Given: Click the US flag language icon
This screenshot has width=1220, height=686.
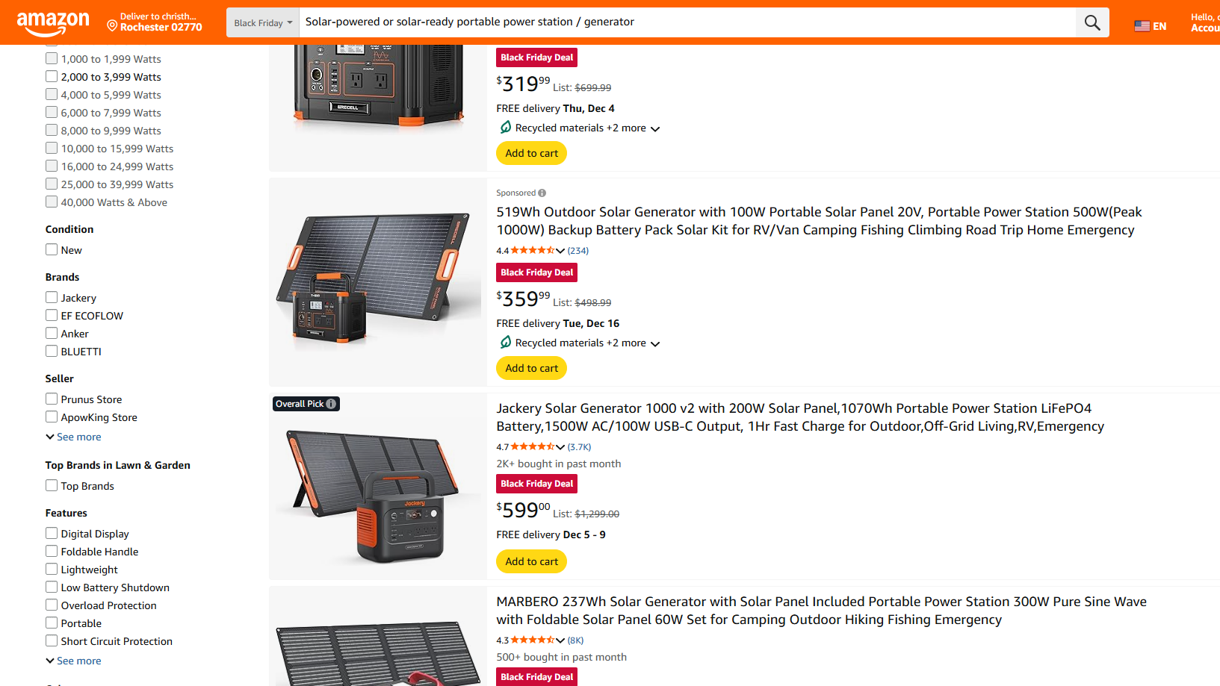Looking at the screenshot, I should 1142,26.
